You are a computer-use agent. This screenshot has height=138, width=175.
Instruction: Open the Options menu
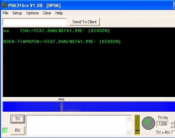[32, 13]
